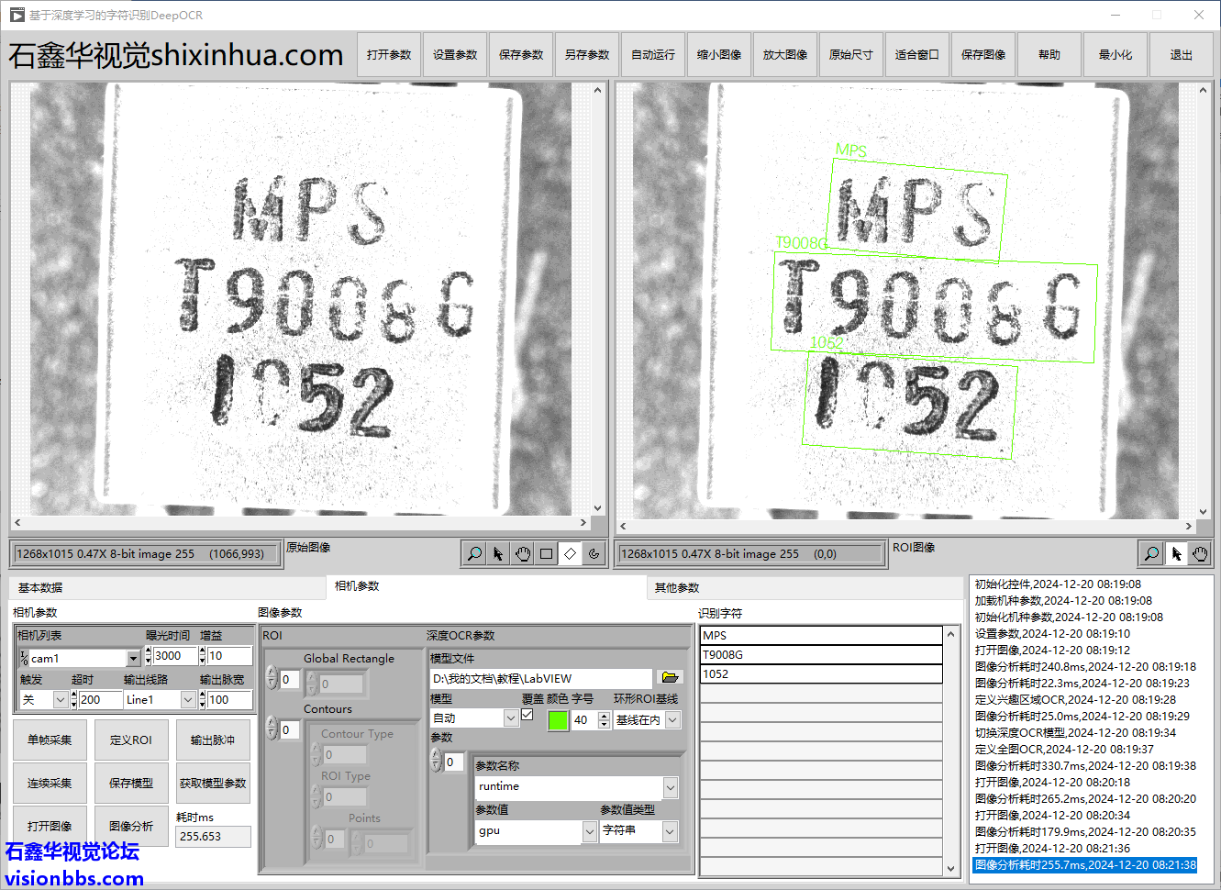Click the lower-left 打开图像 button

pos(50,827)
